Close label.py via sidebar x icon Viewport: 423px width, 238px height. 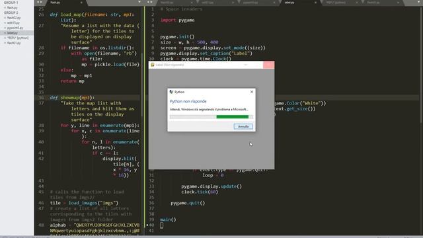point(5,33)
